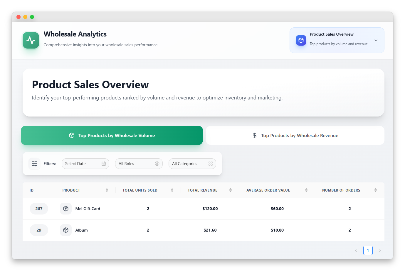Image resolution: width=405 pixels, height=271 pixels.
Task: Open the Select Date picker field
Action: (x=85, y=164)
